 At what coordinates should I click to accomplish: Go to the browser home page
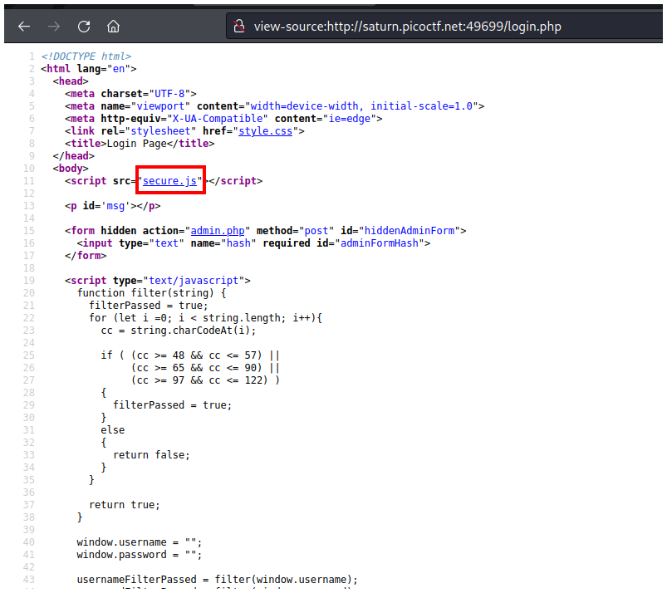[114, 26]
